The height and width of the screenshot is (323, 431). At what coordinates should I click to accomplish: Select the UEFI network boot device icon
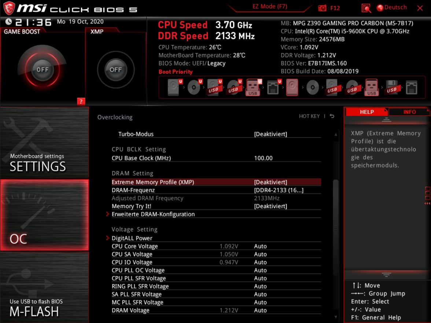pos(273,87)
